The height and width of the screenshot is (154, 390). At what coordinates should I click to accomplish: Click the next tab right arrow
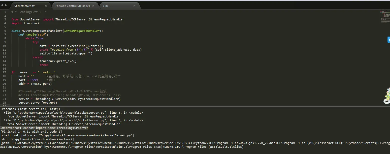pos(6,5)
